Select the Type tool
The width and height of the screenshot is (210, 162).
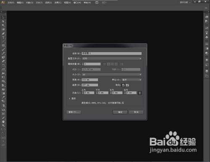coord(3,37)
